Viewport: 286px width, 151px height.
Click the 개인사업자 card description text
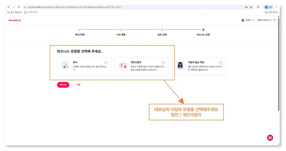[x=147, y=68]
